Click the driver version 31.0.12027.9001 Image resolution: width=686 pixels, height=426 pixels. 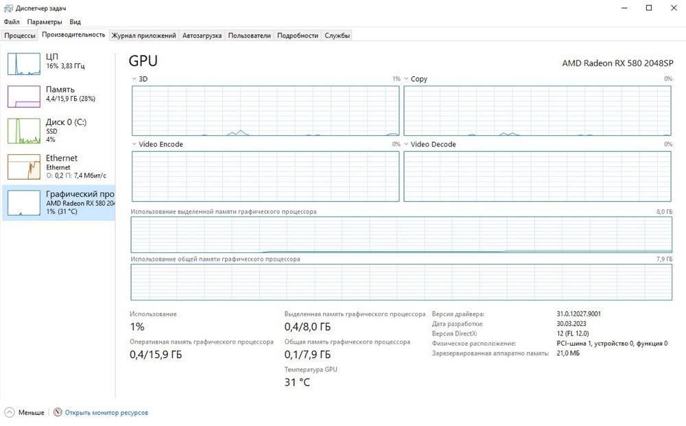click(x=578, y=313)
